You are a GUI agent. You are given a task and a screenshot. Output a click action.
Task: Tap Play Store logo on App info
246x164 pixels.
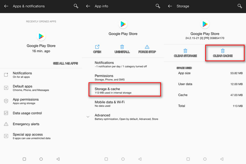tap(123, 24)
